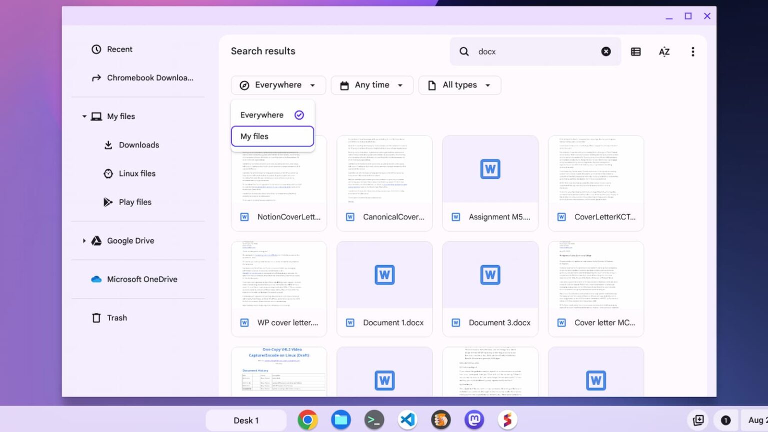
Task: Expand the Google Drive tree
Action: (84, 240)
